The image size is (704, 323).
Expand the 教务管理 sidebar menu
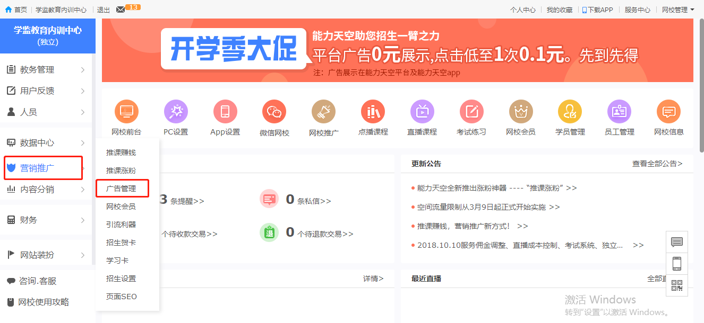(45, 70)
